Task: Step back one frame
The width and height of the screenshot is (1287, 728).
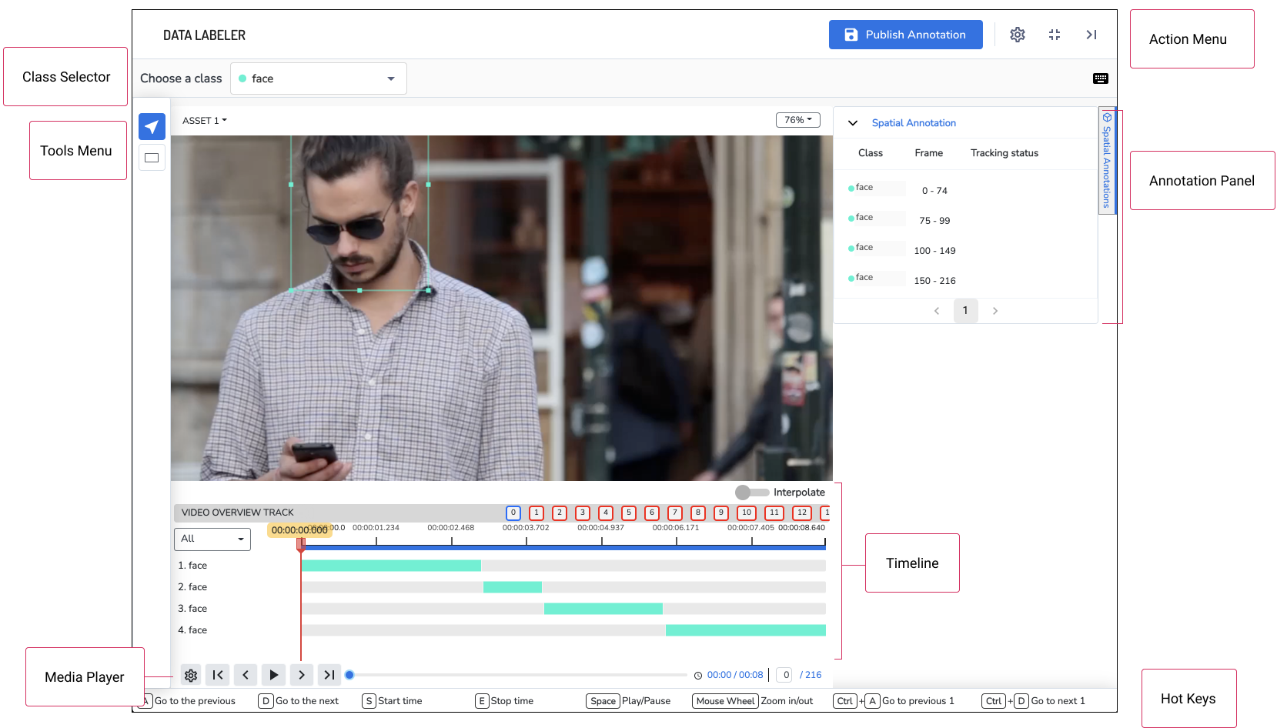Action: coord(246,675)
